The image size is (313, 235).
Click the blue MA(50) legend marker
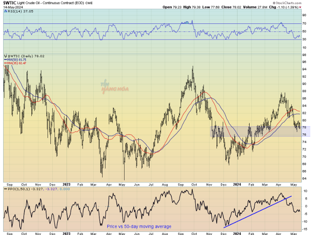(x=5, y=60)
